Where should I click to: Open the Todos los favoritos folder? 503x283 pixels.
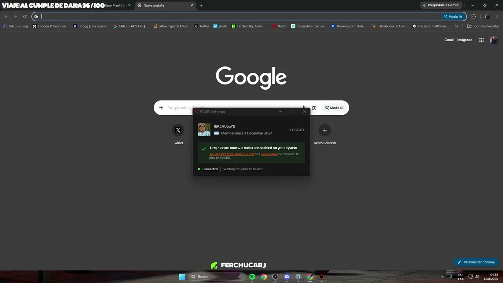[483, 26]
